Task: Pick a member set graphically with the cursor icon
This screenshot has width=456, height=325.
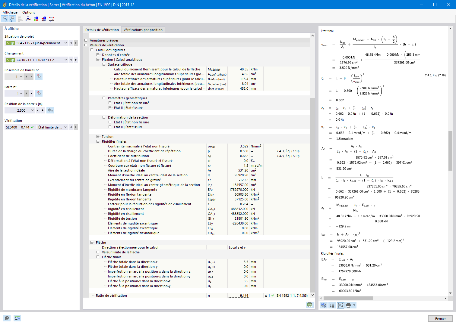Action: pyautogui.click(x=39, y=77)
